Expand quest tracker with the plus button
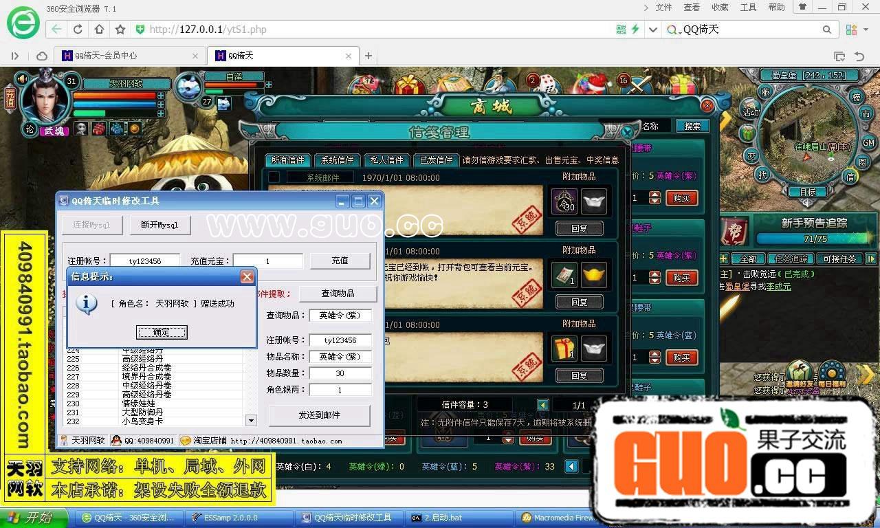The image size is (880, 528). coord(723,258)
